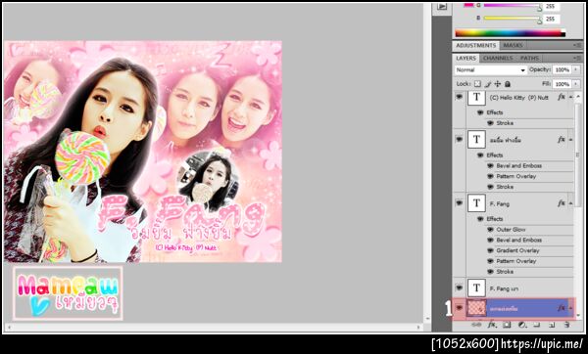Viewport: 588px width, 354px height.
Task: Switch to the Paths tab
Action: coord(529,58)
